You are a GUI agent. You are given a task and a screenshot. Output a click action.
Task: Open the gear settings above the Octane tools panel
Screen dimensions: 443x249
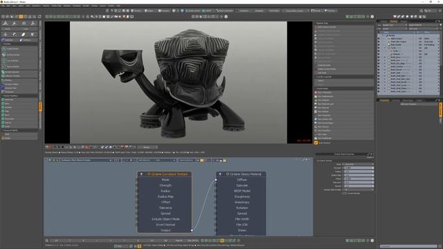coord(372,17)
